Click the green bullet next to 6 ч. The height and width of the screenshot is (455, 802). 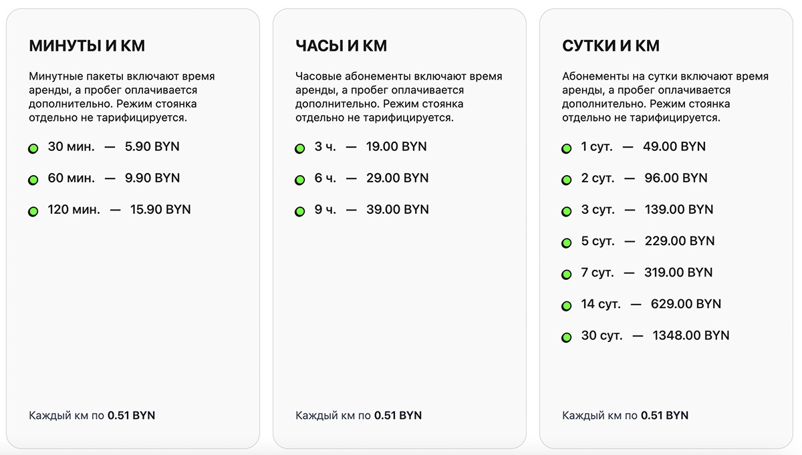click(x=299, y=180)
